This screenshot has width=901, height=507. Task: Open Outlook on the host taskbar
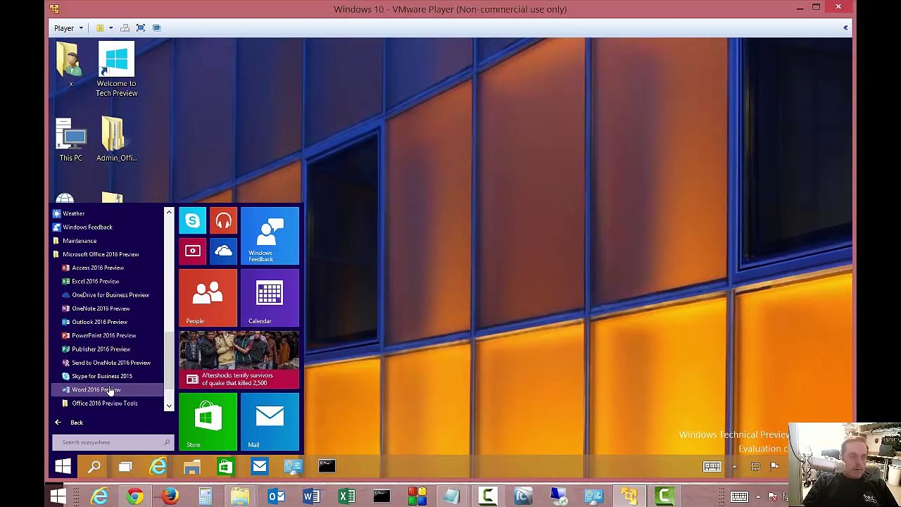276,496
